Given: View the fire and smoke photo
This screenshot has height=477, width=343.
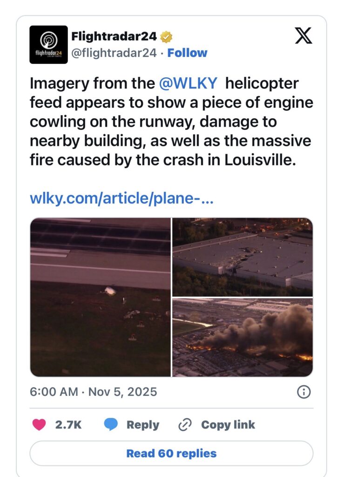Looking at the screenshot, I should pos(242,337).
